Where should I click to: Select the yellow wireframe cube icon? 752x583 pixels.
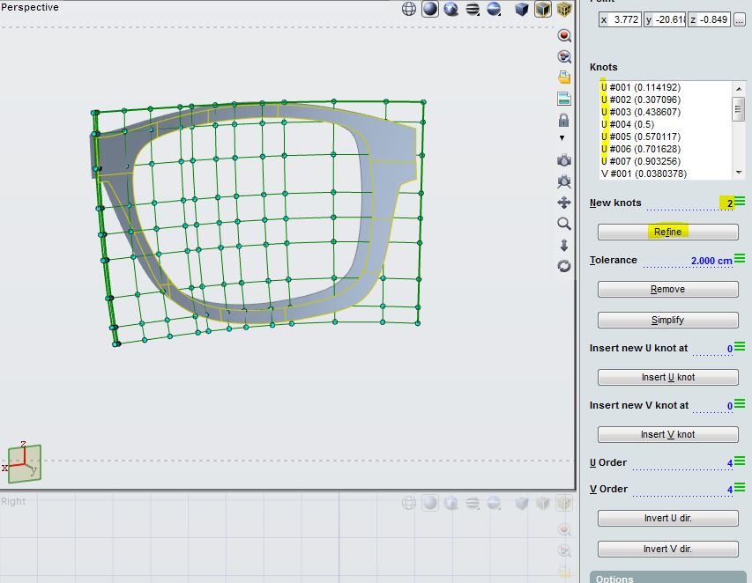click(564, 9)
